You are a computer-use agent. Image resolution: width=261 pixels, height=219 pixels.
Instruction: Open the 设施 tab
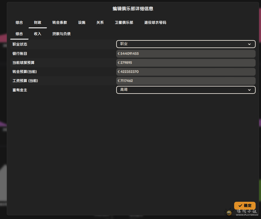coord(82,23)
